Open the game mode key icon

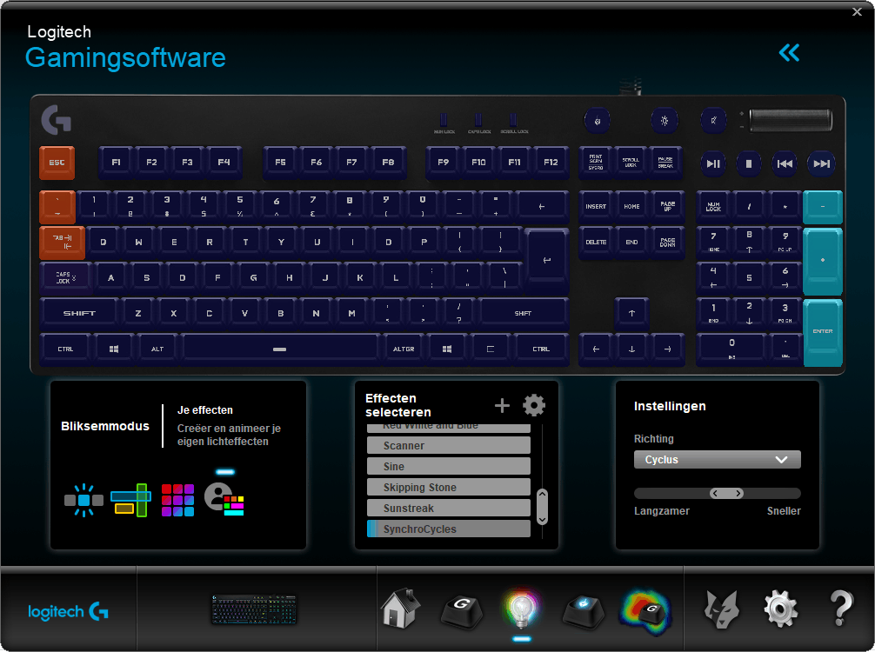click(x=583, y=611)
